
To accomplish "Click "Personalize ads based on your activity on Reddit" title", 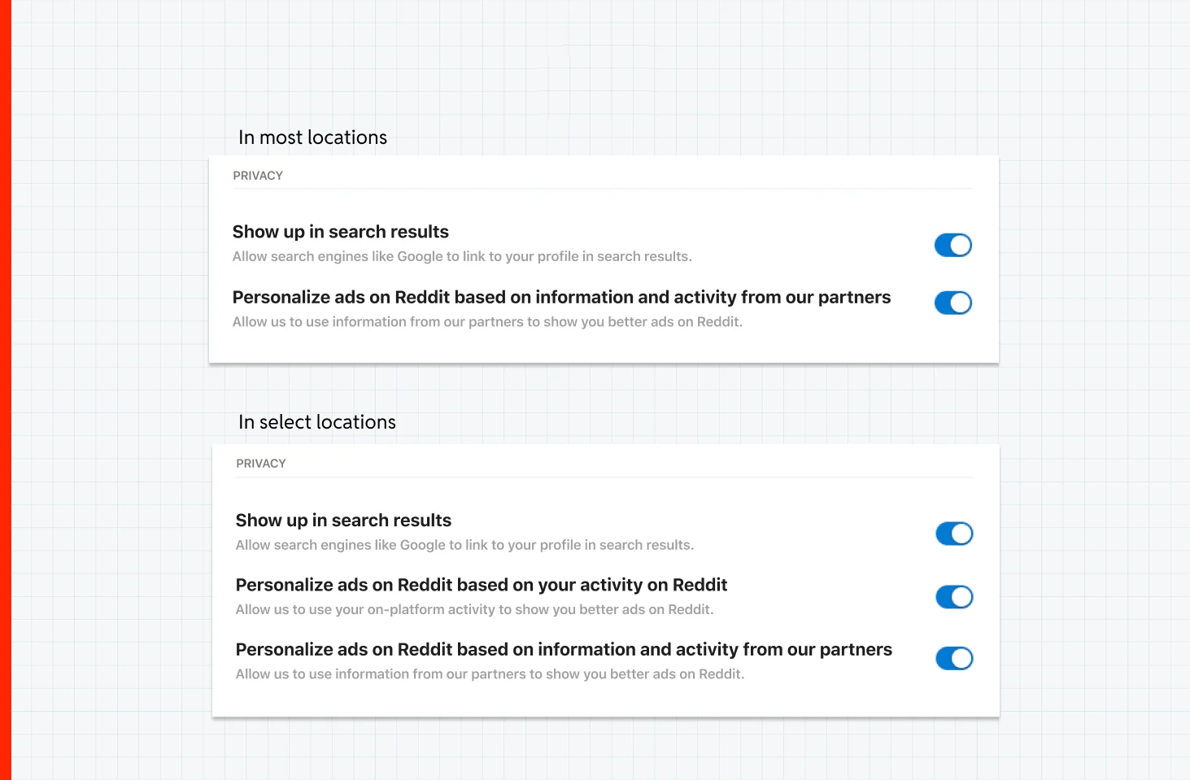I will coord(481,585).
